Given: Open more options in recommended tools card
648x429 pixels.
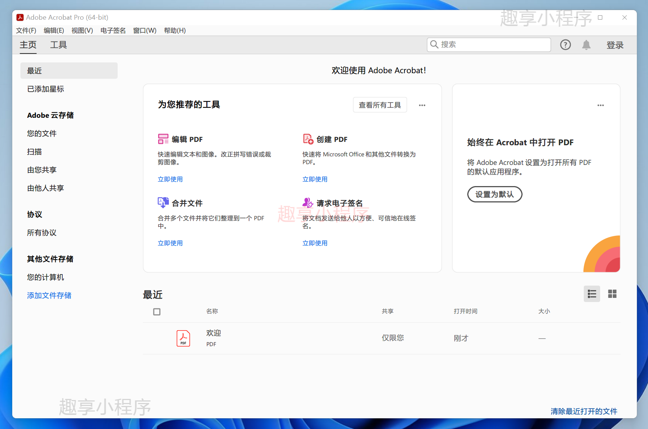Looking at the screenshot, I should 422,105.
